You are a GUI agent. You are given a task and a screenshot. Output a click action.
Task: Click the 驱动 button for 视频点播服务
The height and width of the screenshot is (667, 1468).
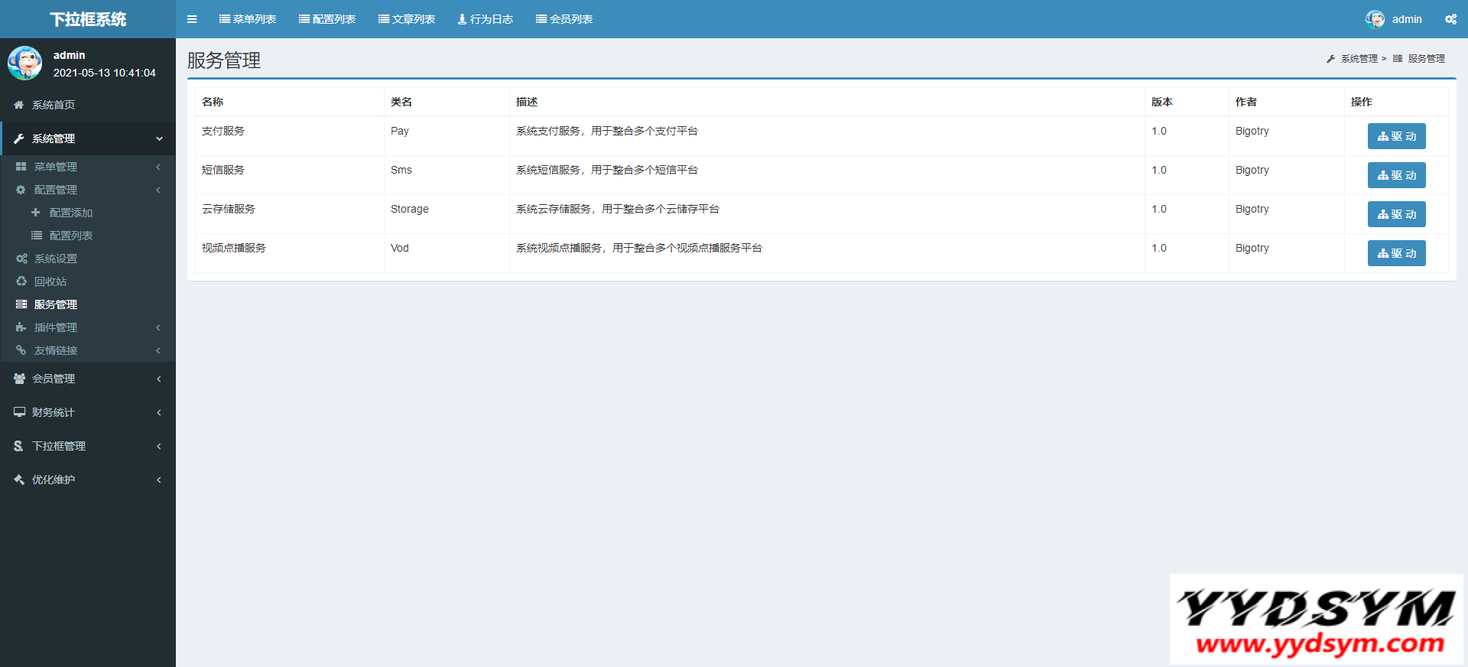(x=1396, y=253)
